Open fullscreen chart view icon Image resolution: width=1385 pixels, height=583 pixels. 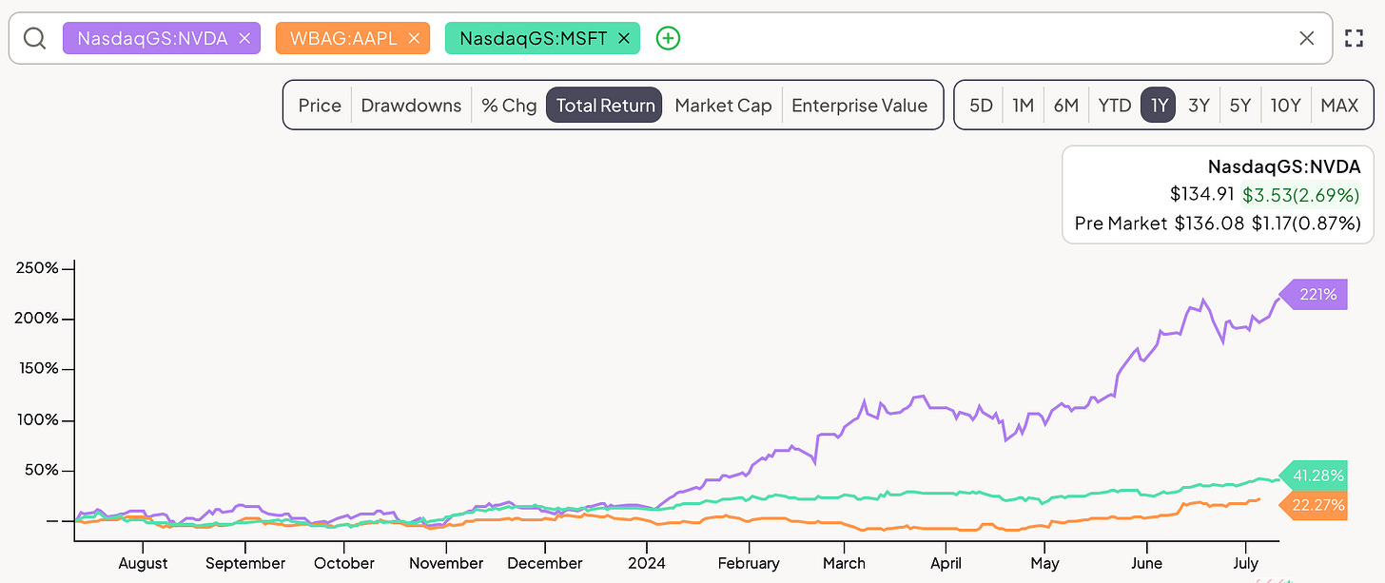click(1354, 38)
